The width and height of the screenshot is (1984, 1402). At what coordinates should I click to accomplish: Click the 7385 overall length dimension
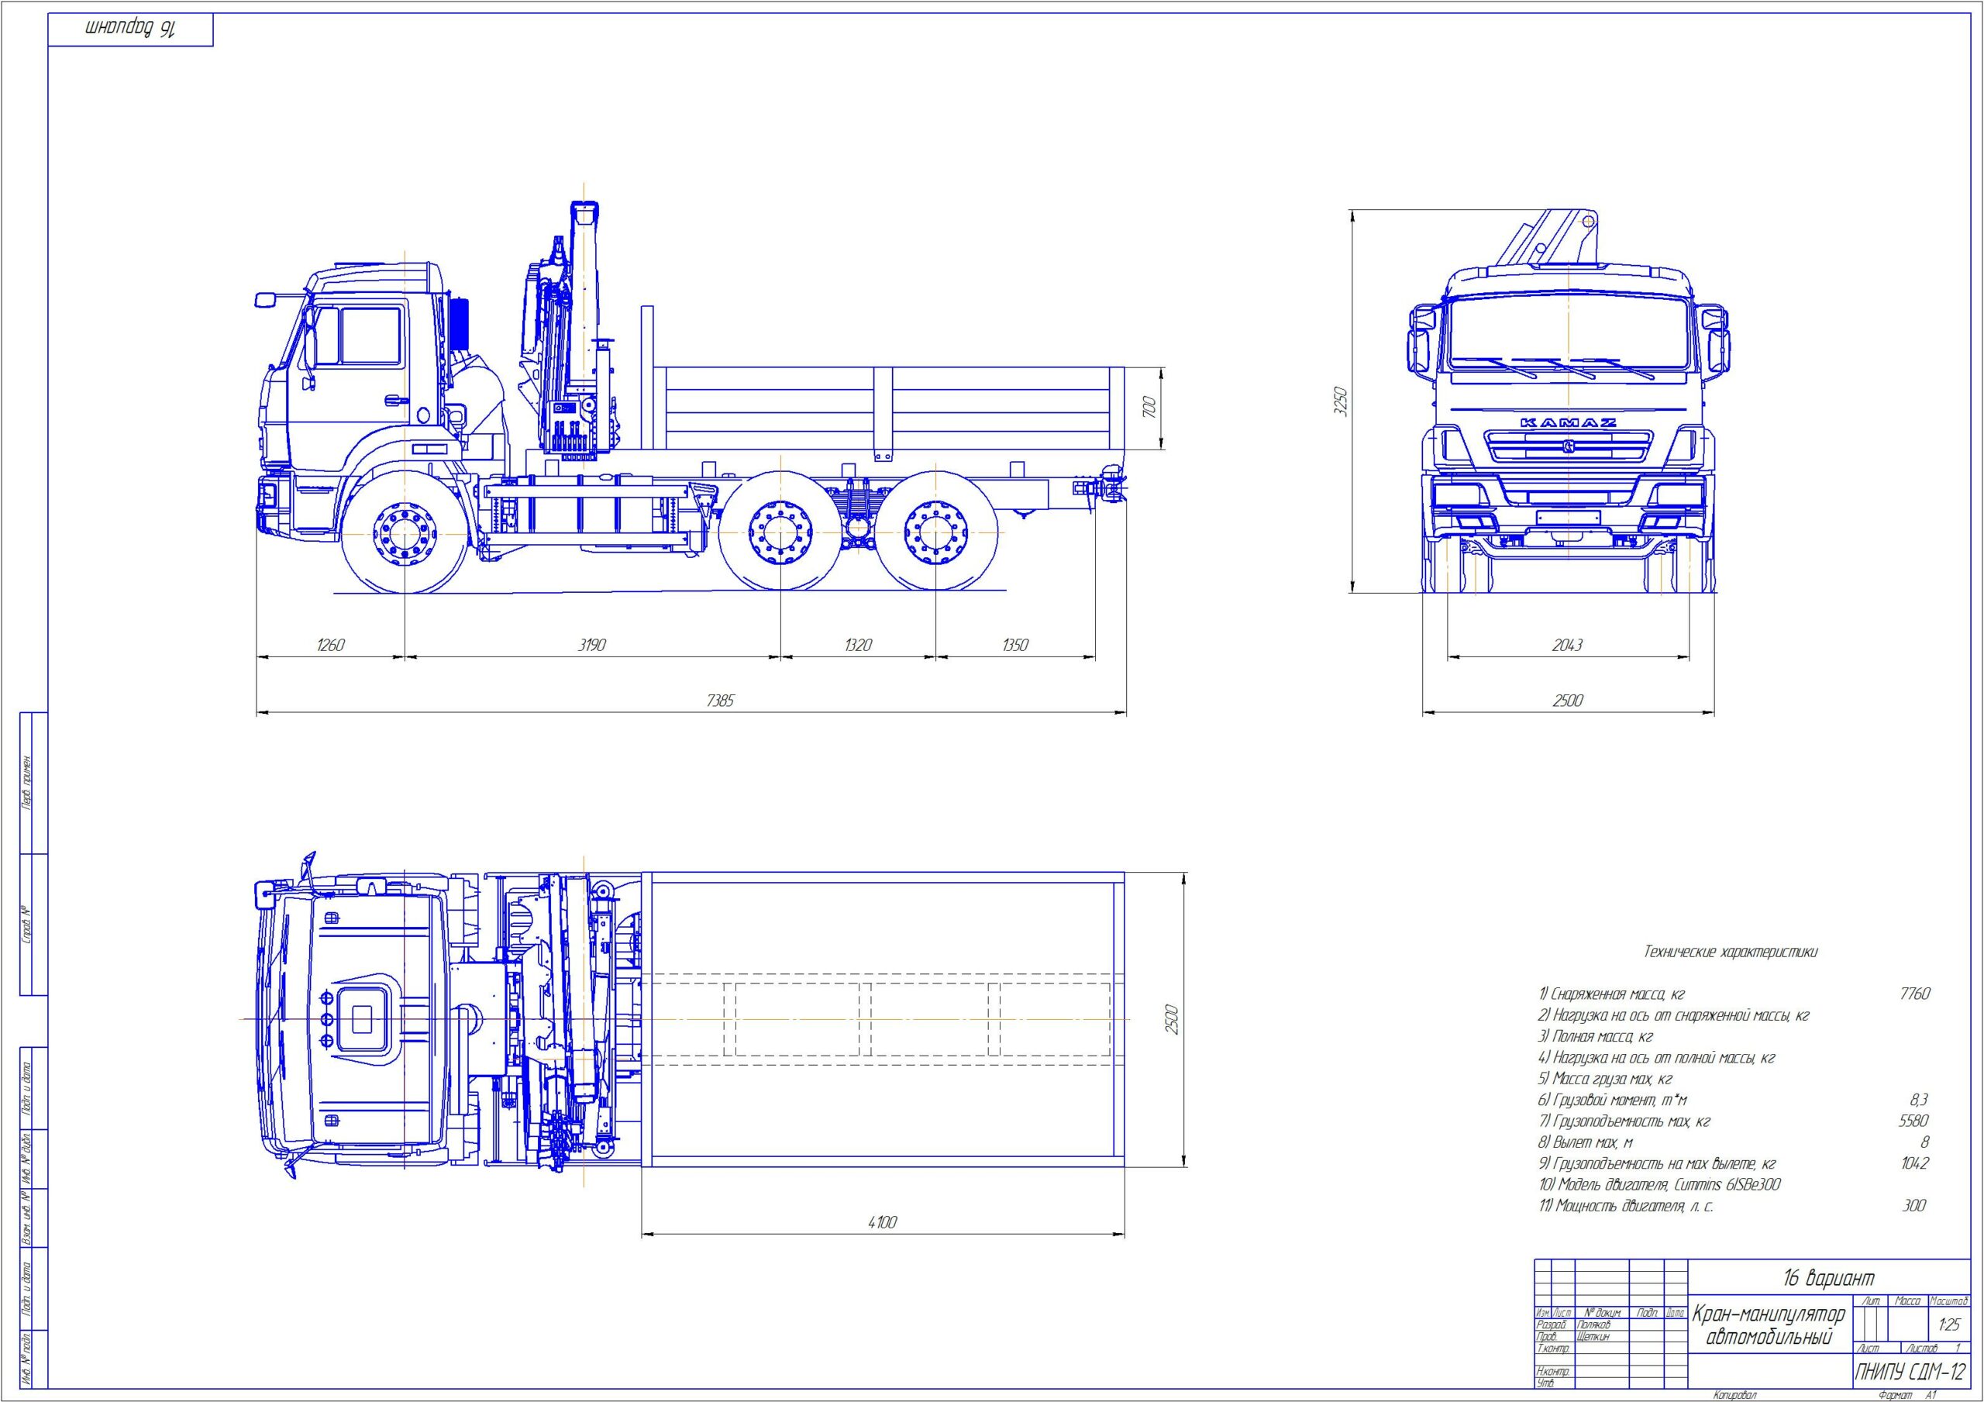tap(720, 701)
